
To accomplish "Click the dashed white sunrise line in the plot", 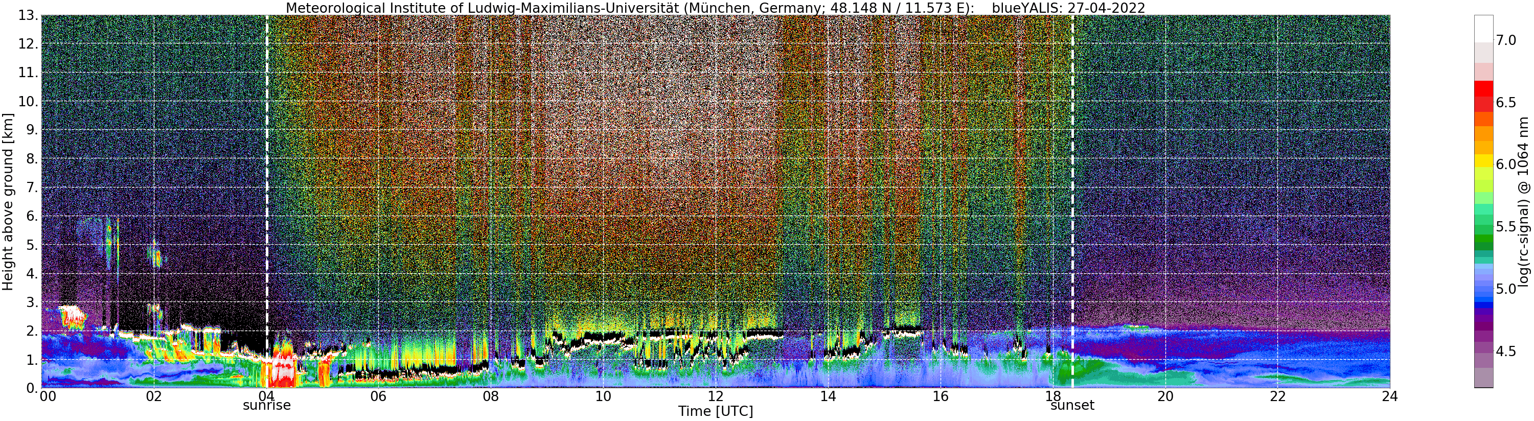I will [267, 201].
